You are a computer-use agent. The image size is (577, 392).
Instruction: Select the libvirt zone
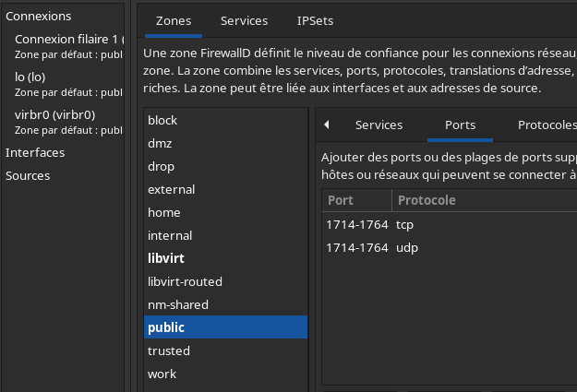coord(166,259)
